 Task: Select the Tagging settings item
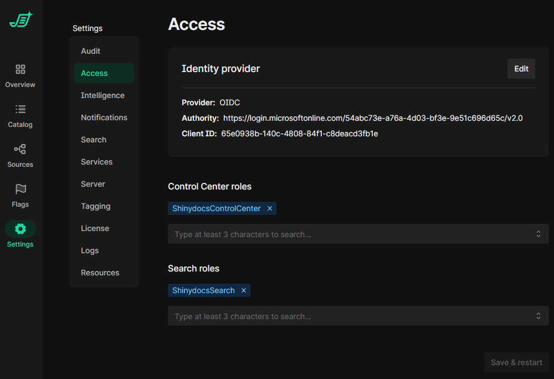tap(96, 206)
